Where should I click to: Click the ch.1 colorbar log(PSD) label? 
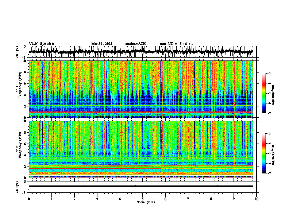[x=273, y=95]
